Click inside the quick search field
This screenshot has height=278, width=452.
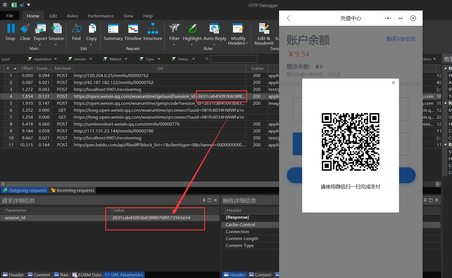pos(234,59)
